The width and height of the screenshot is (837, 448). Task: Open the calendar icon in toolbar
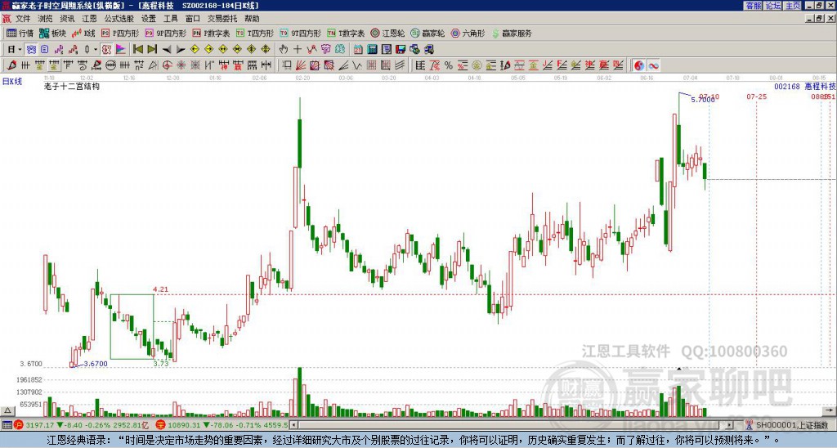tap(358, 50)
